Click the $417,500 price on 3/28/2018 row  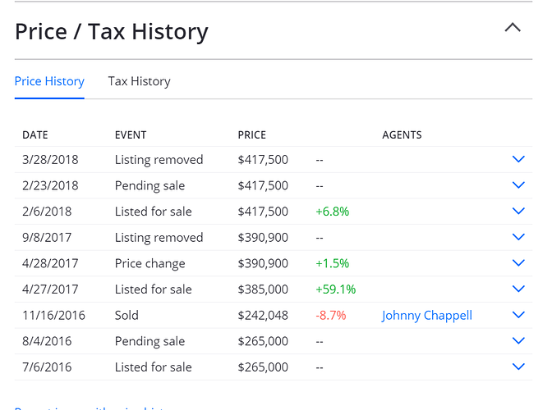[263, 160]
